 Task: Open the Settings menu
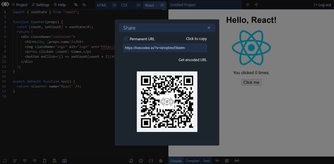click(40, 5)
